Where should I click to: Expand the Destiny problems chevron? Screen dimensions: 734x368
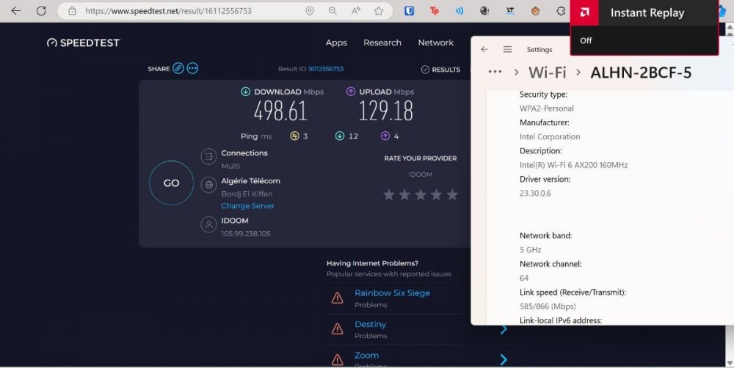point(504,329)
